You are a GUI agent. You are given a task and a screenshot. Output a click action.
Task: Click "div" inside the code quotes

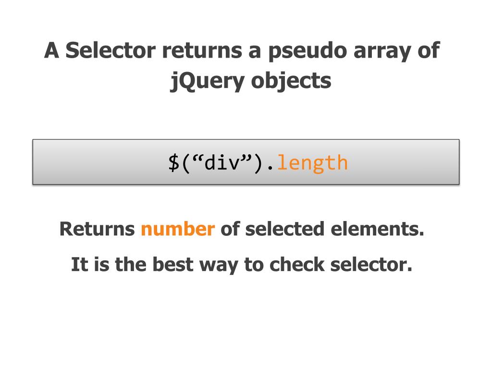[x=222, y=163]
